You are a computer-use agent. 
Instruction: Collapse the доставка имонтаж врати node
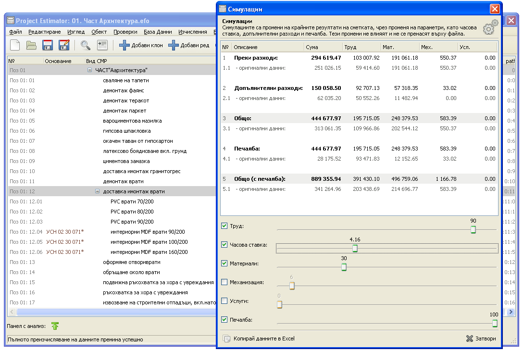click(98, 191)
